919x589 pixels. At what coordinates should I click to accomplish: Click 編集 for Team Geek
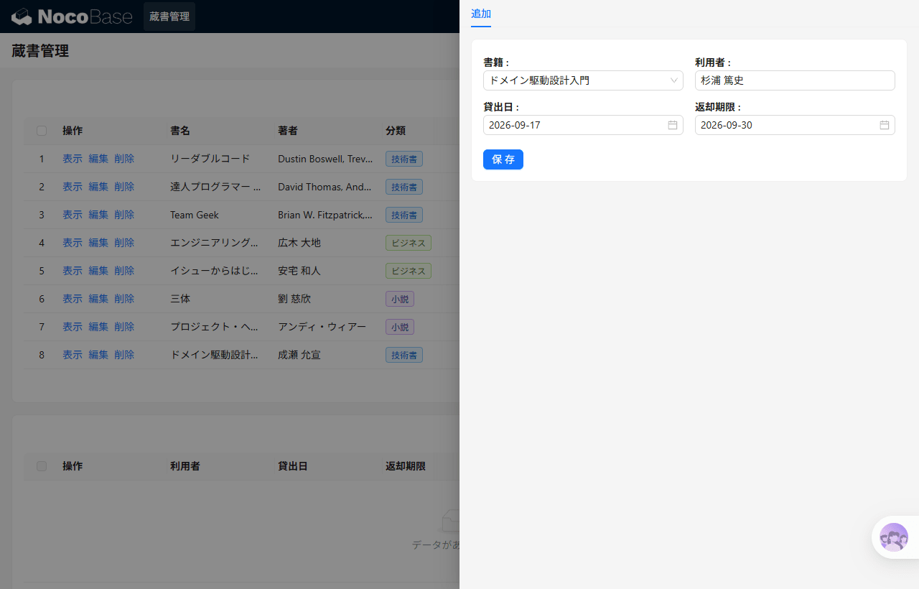[x=98, y=215]
